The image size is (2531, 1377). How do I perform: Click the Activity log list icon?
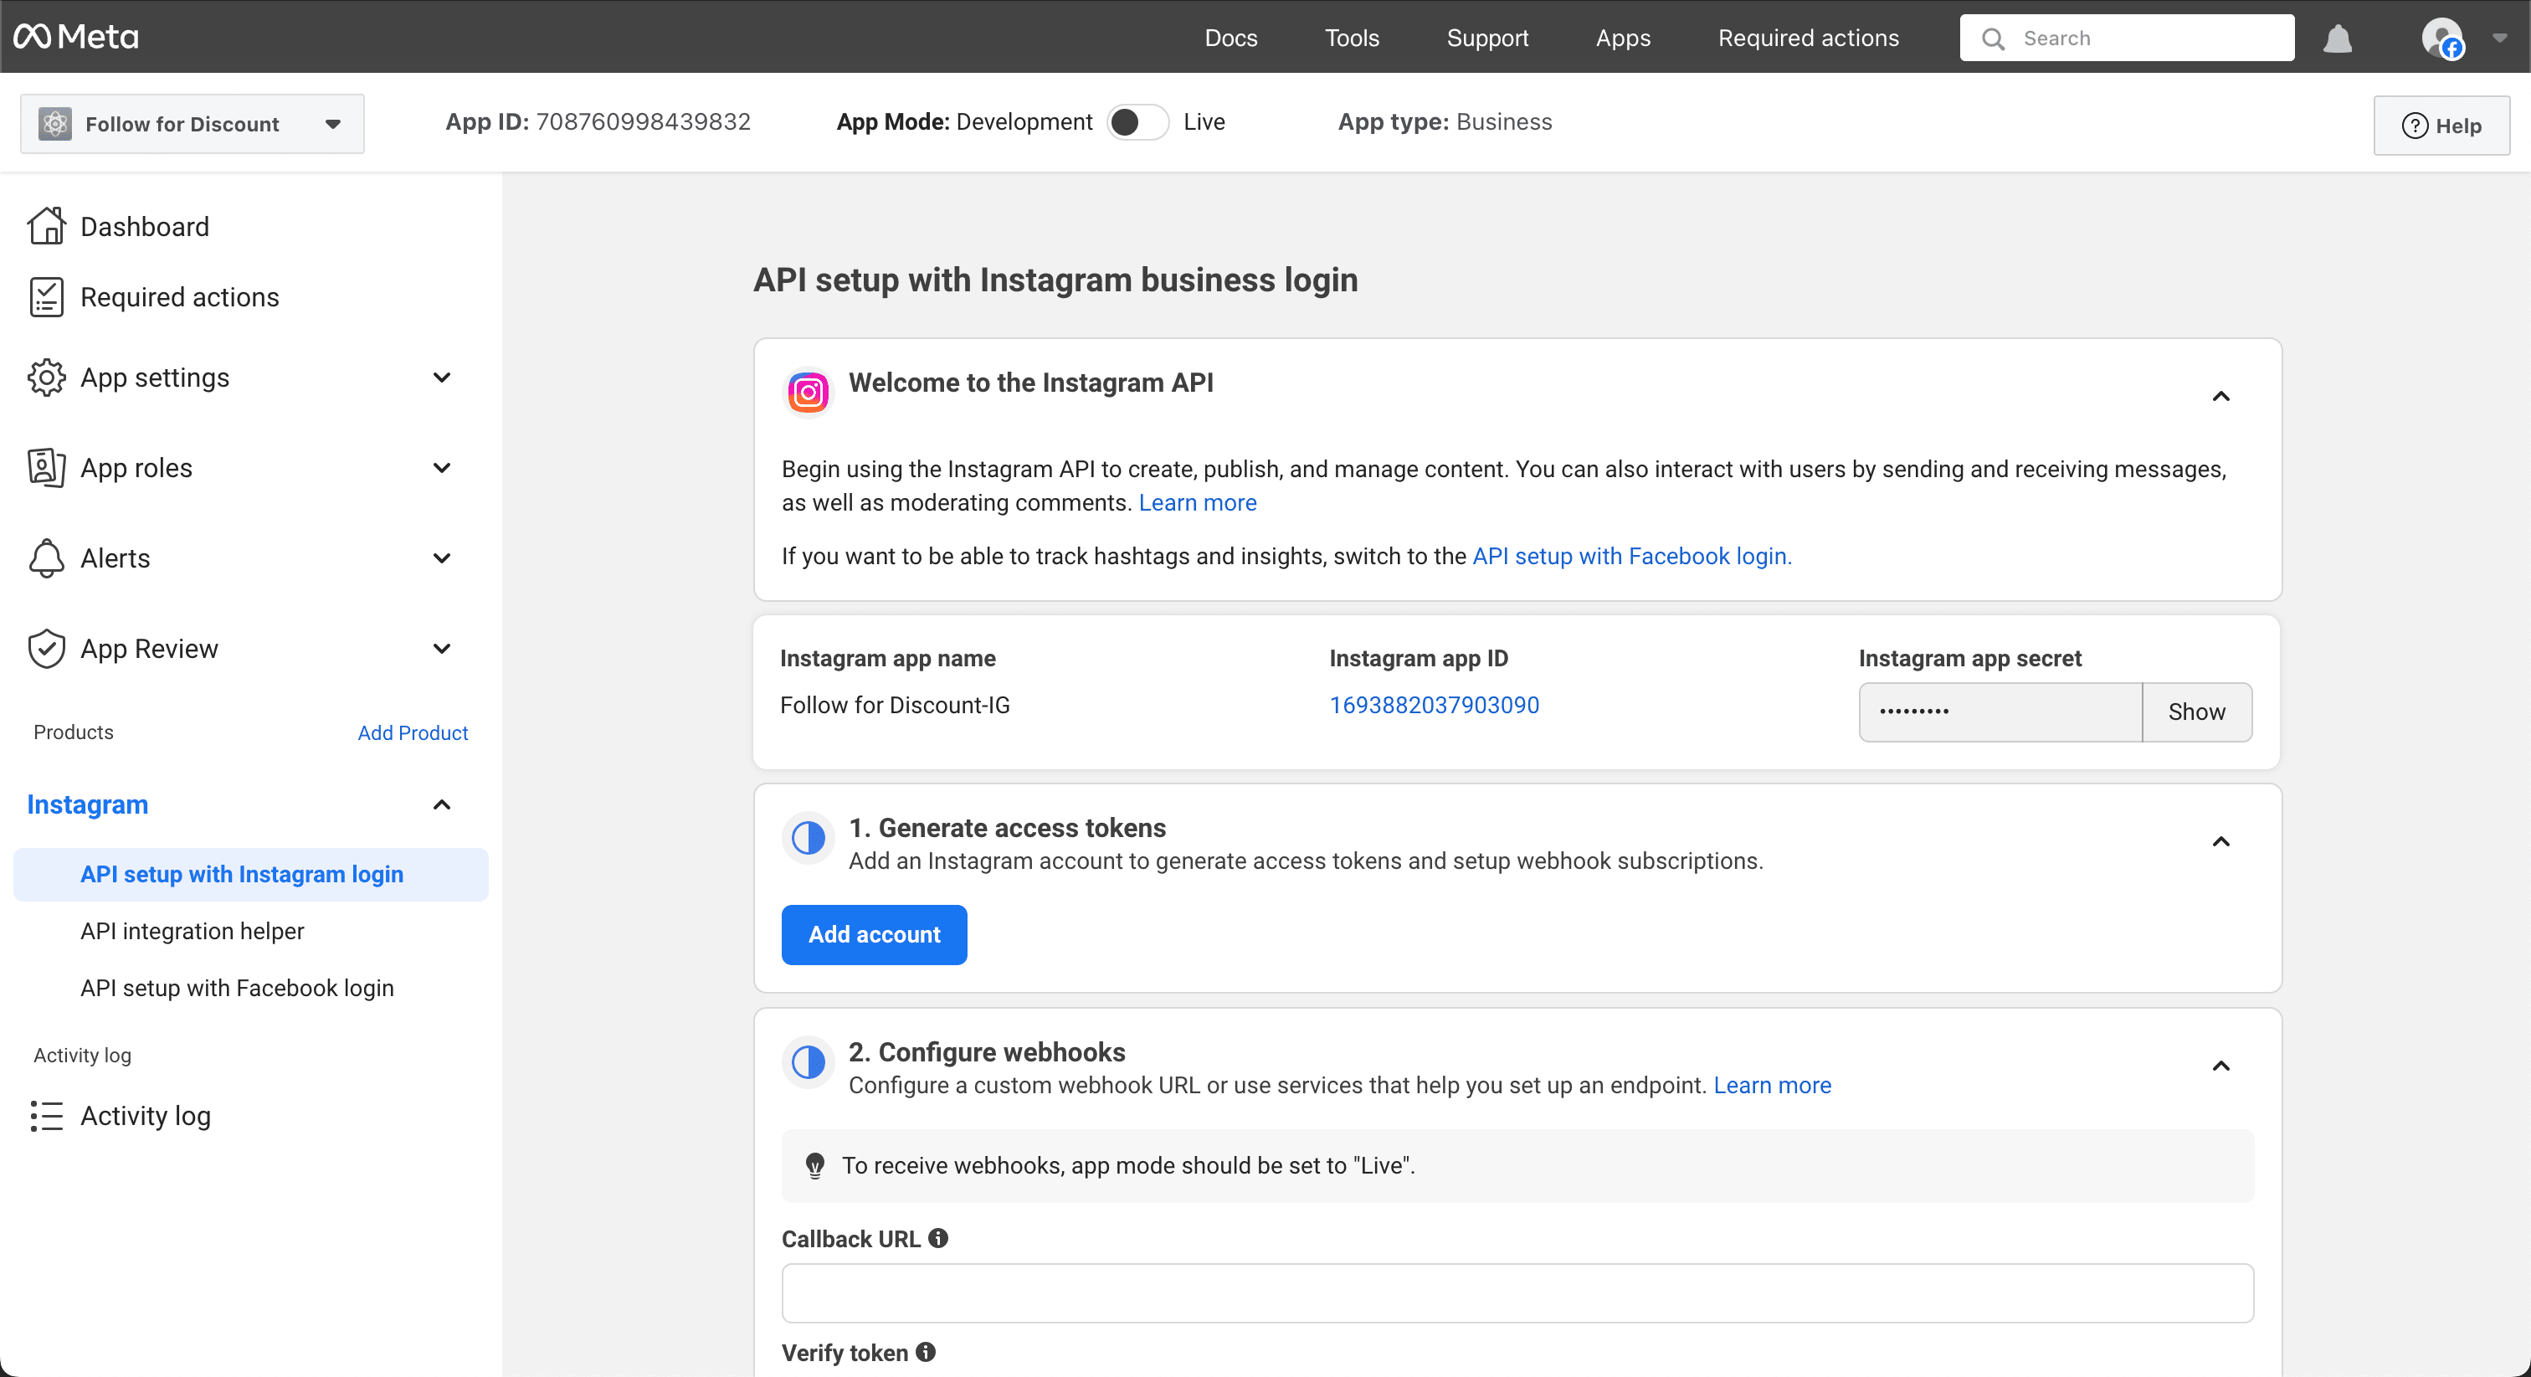(x=46, y=1116)
